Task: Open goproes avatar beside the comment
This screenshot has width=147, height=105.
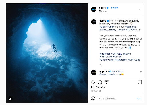Action: (x=94, y=73)
